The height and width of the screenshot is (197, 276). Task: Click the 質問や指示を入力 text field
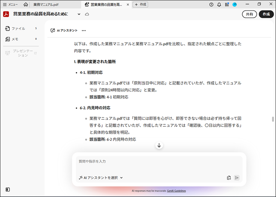point(158,162)
